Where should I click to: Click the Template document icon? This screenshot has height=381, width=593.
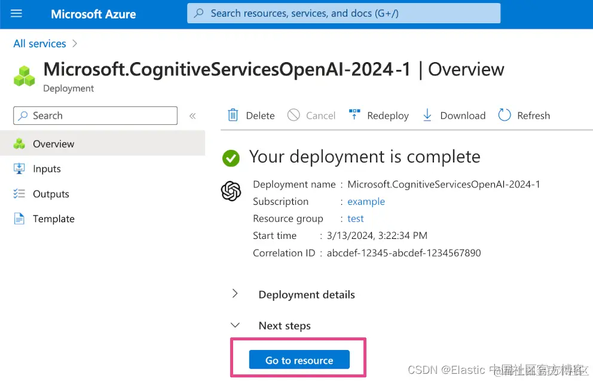tap(19, 219)
